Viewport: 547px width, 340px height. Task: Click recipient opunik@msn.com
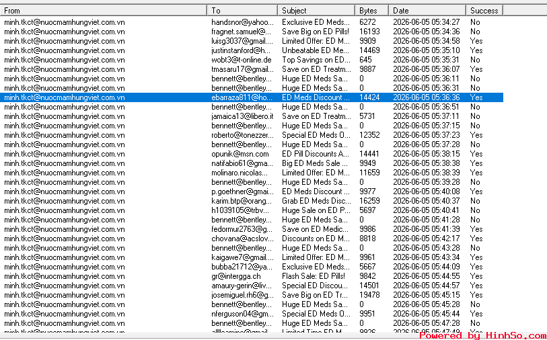click(x=240, y=154)
